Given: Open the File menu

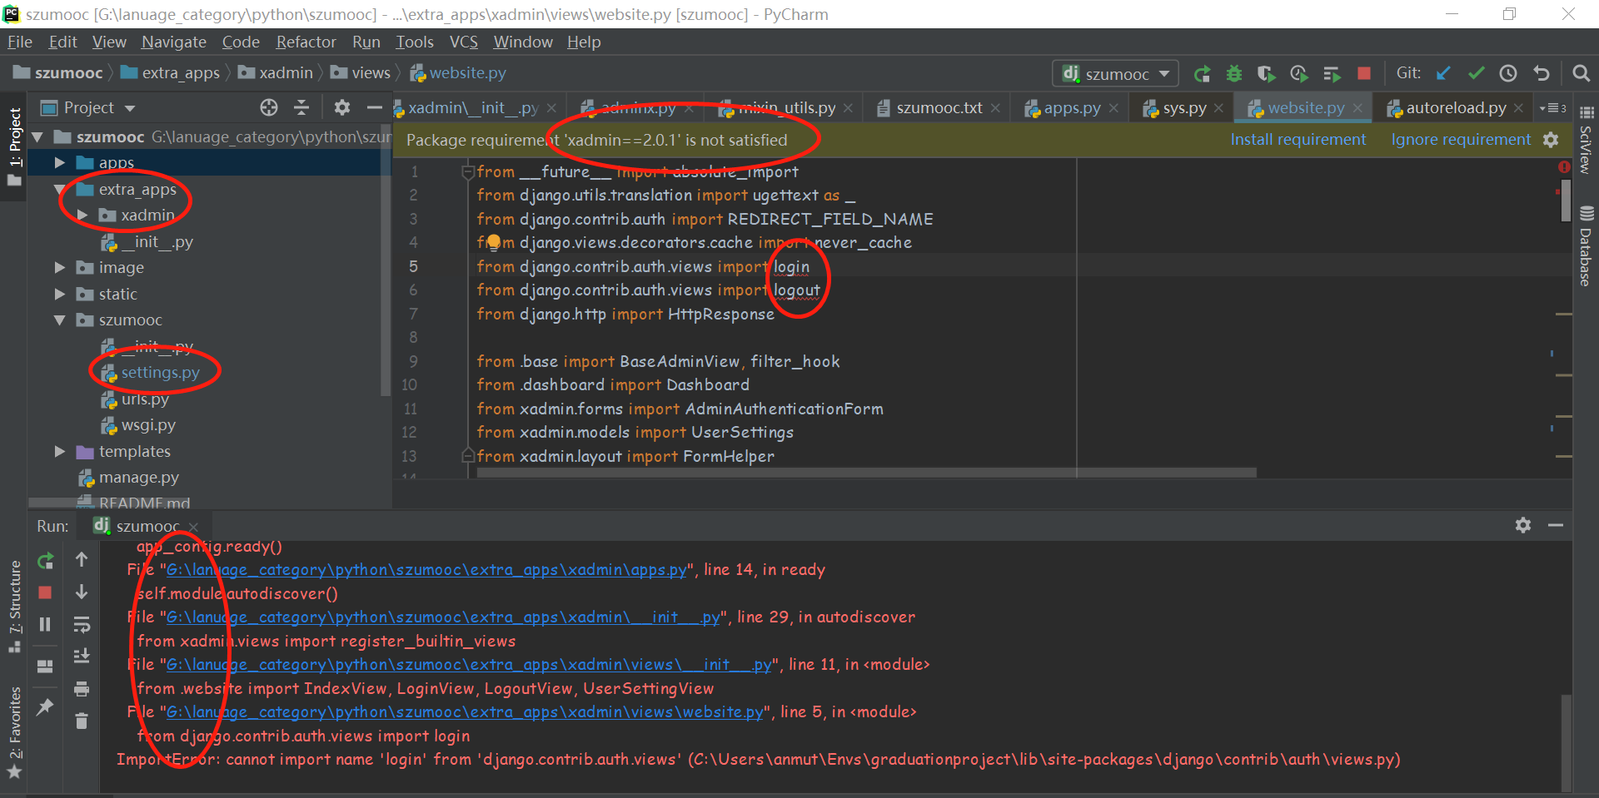Looking at the screenshot, I should (x=20, y=42).
